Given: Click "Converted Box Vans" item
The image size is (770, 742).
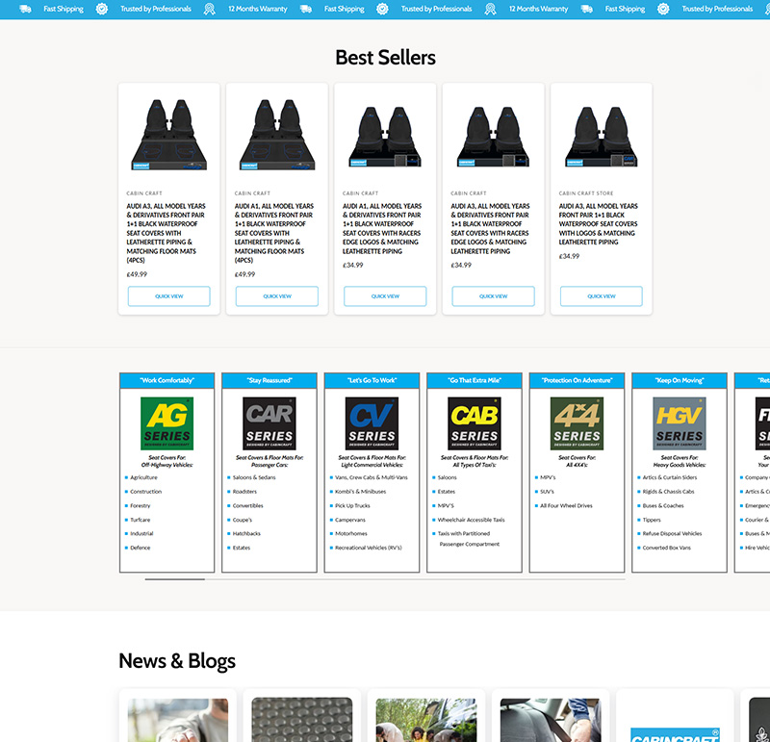Looking at the screenshot, I should [666, 548].
